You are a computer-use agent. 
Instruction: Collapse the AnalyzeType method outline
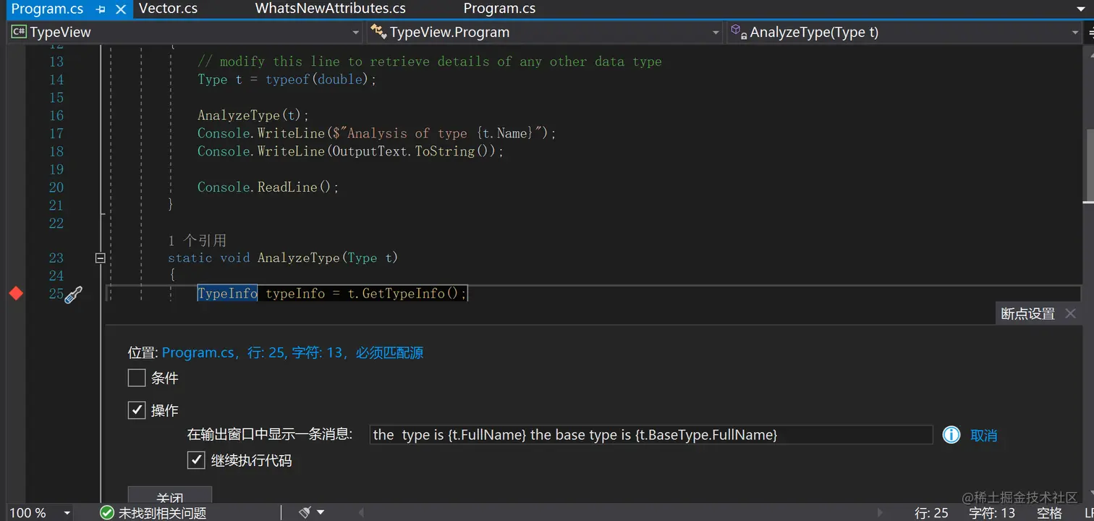pos(101,258)
